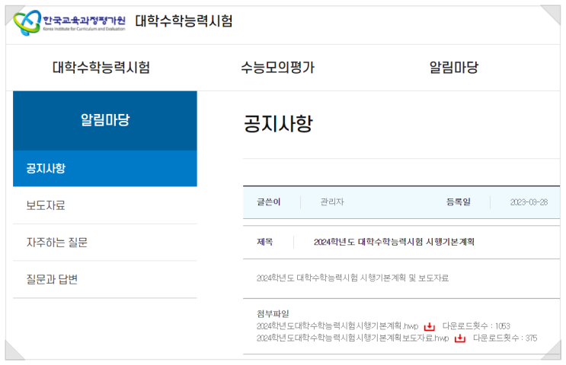Click the registration date 2023-03-28

point(529,202)
